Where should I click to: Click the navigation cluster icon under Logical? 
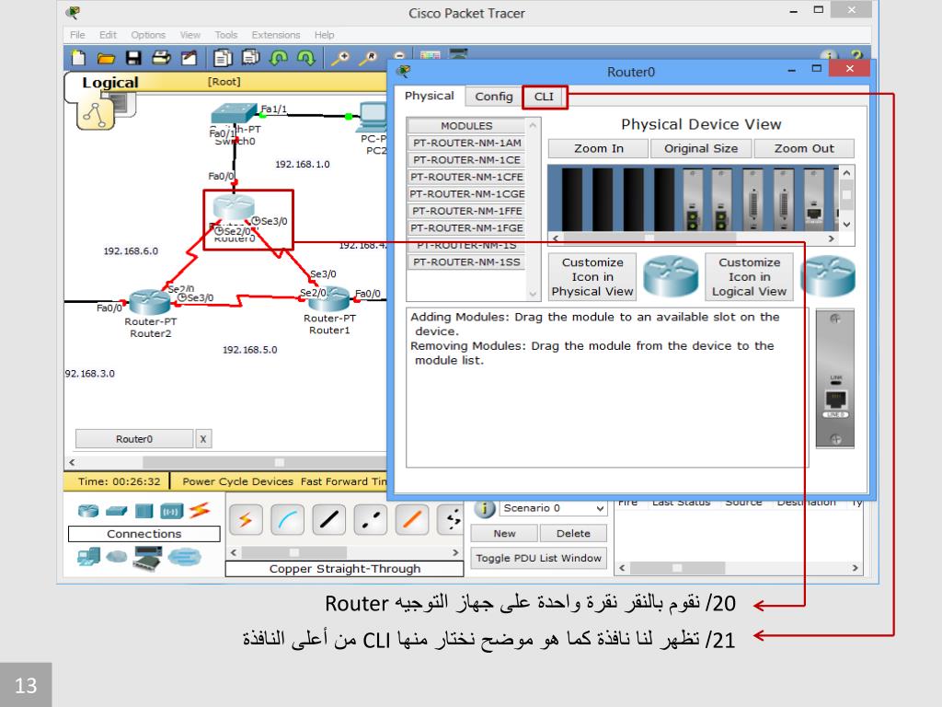(x=95, y=114)
